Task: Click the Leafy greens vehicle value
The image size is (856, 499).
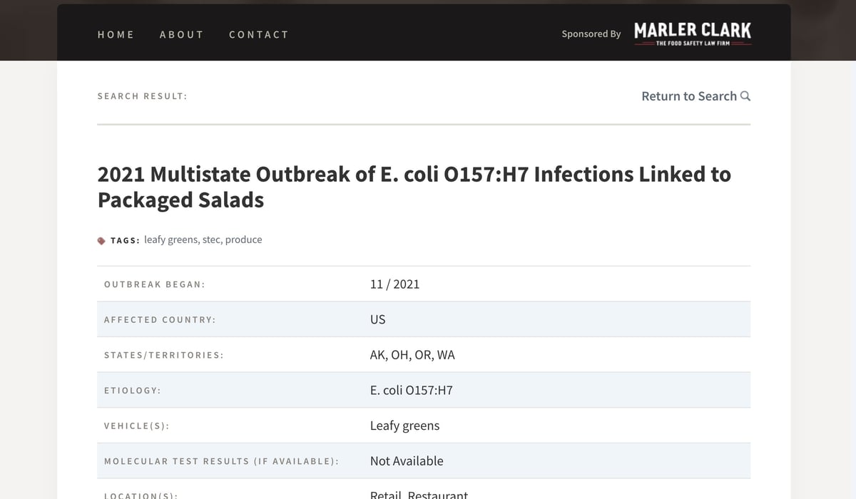Action: point(405,426)
